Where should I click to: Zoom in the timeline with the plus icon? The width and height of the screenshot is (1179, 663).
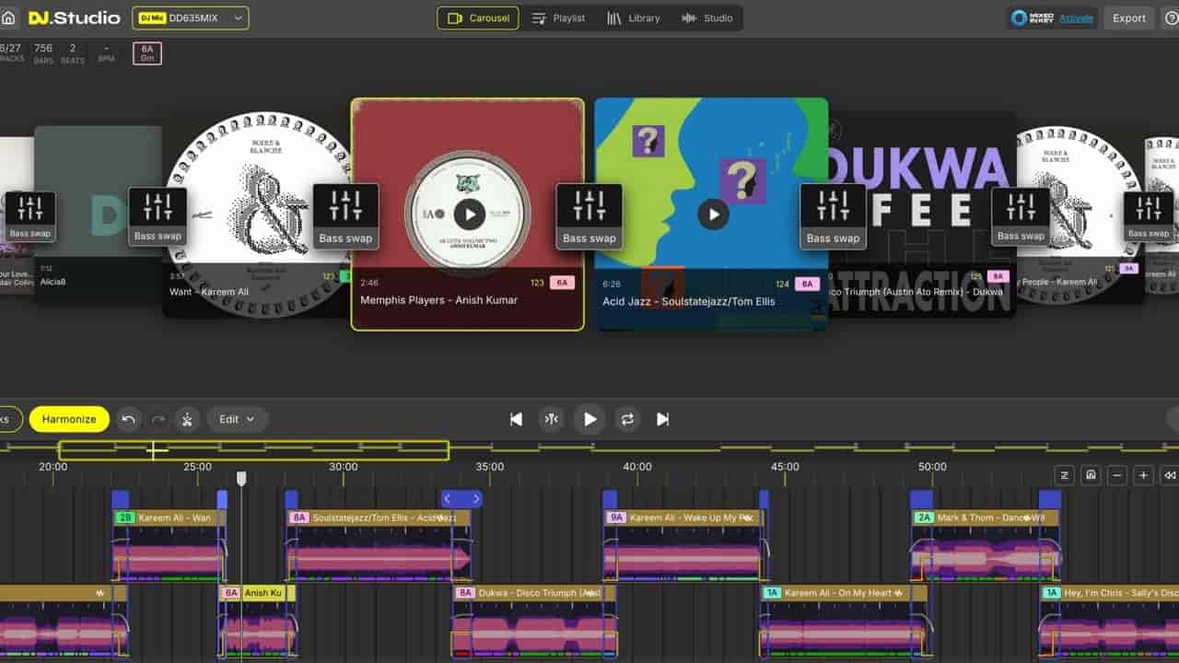[x=1142, y=475]
